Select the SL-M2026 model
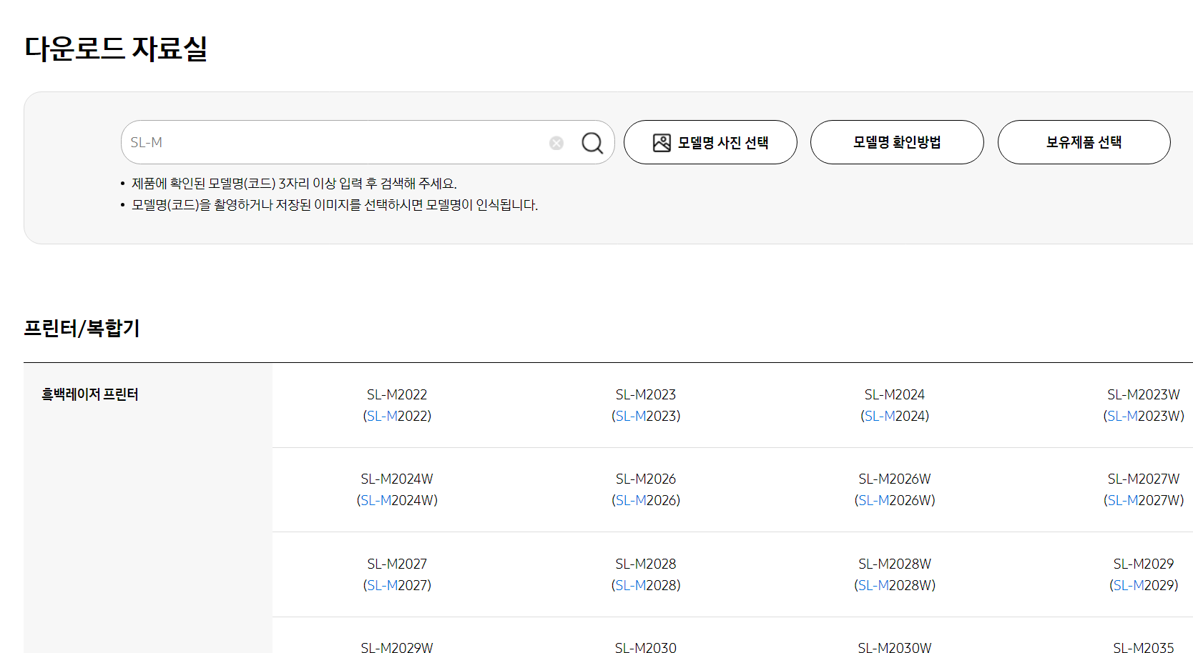Viewport: 1193px width, 653px height. coord(646,489)
